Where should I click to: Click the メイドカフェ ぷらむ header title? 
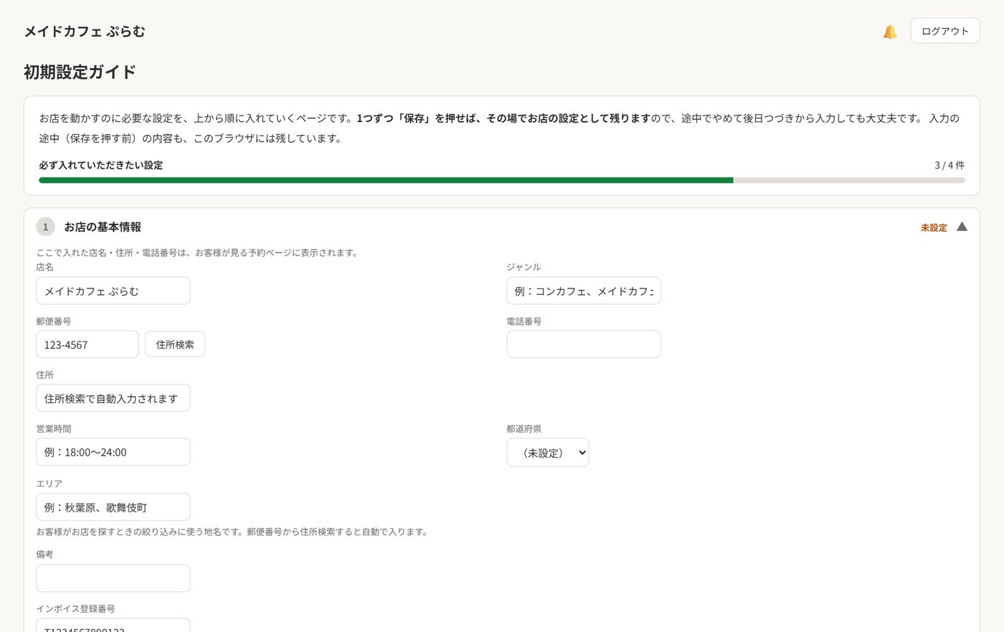[85, 32]
